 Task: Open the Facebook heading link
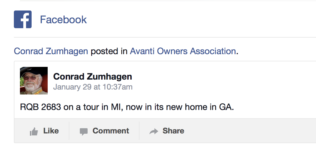click(63, 20)
